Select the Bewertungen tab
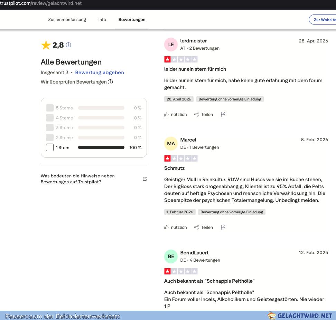336x320 pixels. tap(132, 19)
